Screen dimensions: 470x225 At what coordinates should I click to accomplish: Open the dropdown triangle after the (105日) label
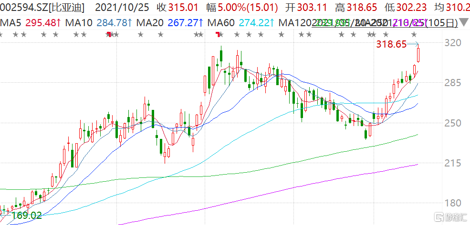click(464, 22)
